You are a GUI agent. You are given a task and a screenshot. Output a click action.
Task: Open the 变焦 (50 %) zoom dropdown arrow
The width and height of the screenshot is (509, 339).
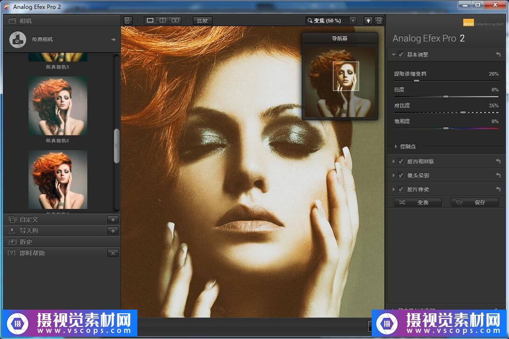(x=353, y=21)
